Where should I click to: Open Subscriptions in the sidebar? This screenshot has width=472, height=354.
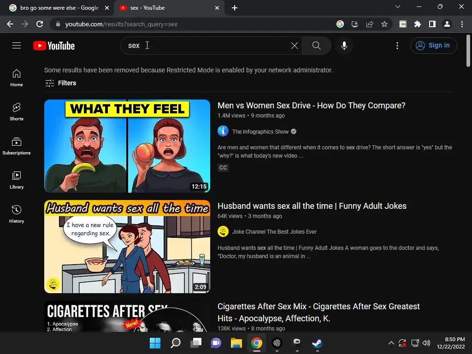[x=17, y=146]
